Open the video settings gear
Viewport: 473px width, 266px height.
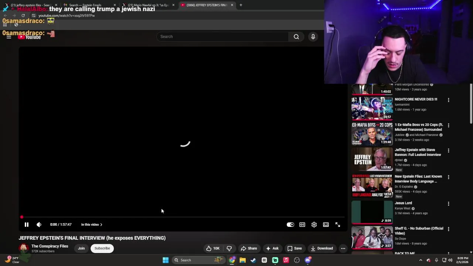pyautogui.click(x=314, y=225)
